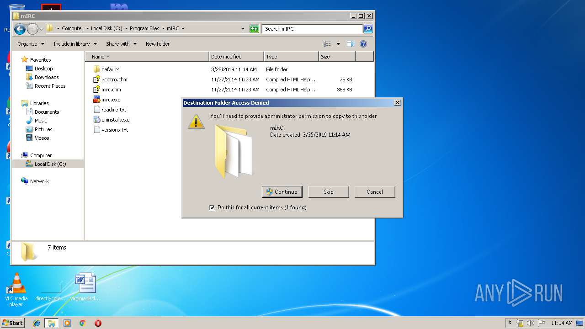Click the Cancel button in the dialog
585x329 pixels.
tap(375, 192)
